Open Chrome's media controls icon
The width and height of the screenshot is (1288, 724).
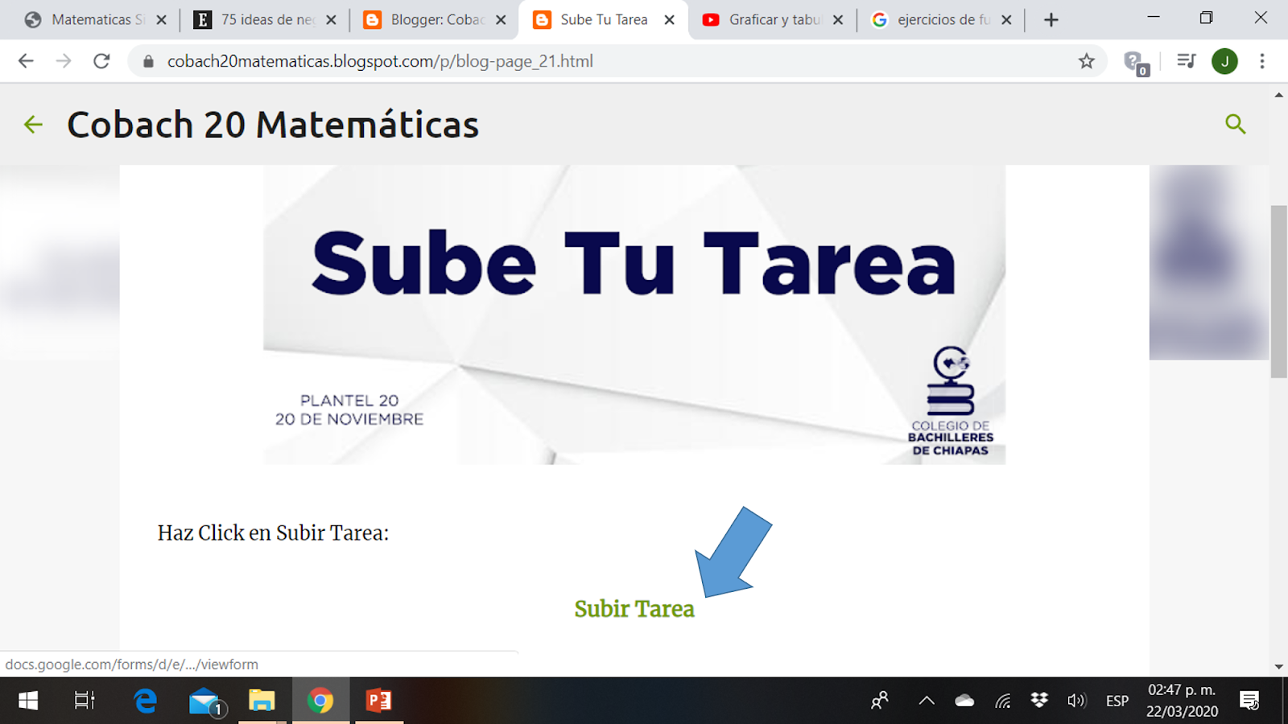[1186, 60]
